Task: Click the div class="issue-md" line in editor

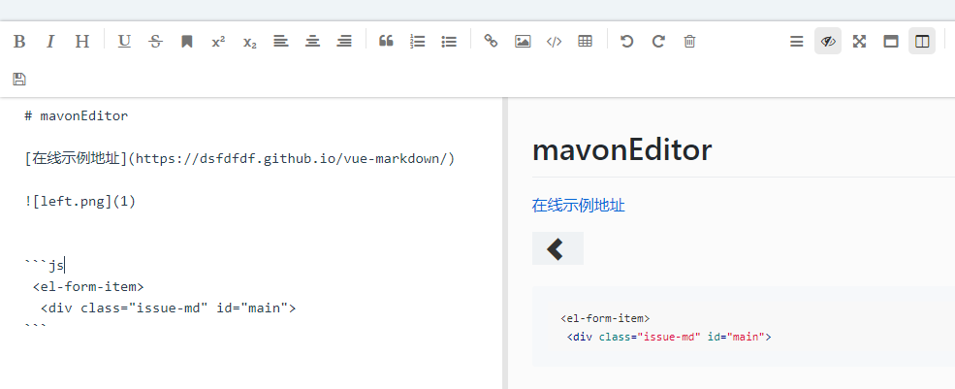Action: 168,308
